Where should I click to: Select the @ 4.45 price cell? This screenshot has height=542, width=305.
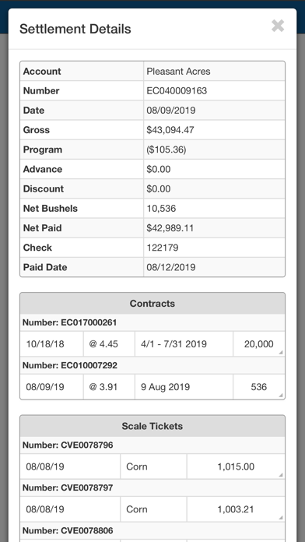click(109, 344)
